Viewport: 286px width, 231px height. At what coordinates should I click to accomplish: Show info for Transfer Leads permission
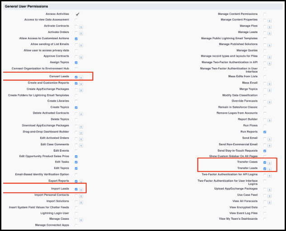click(270, 169)
